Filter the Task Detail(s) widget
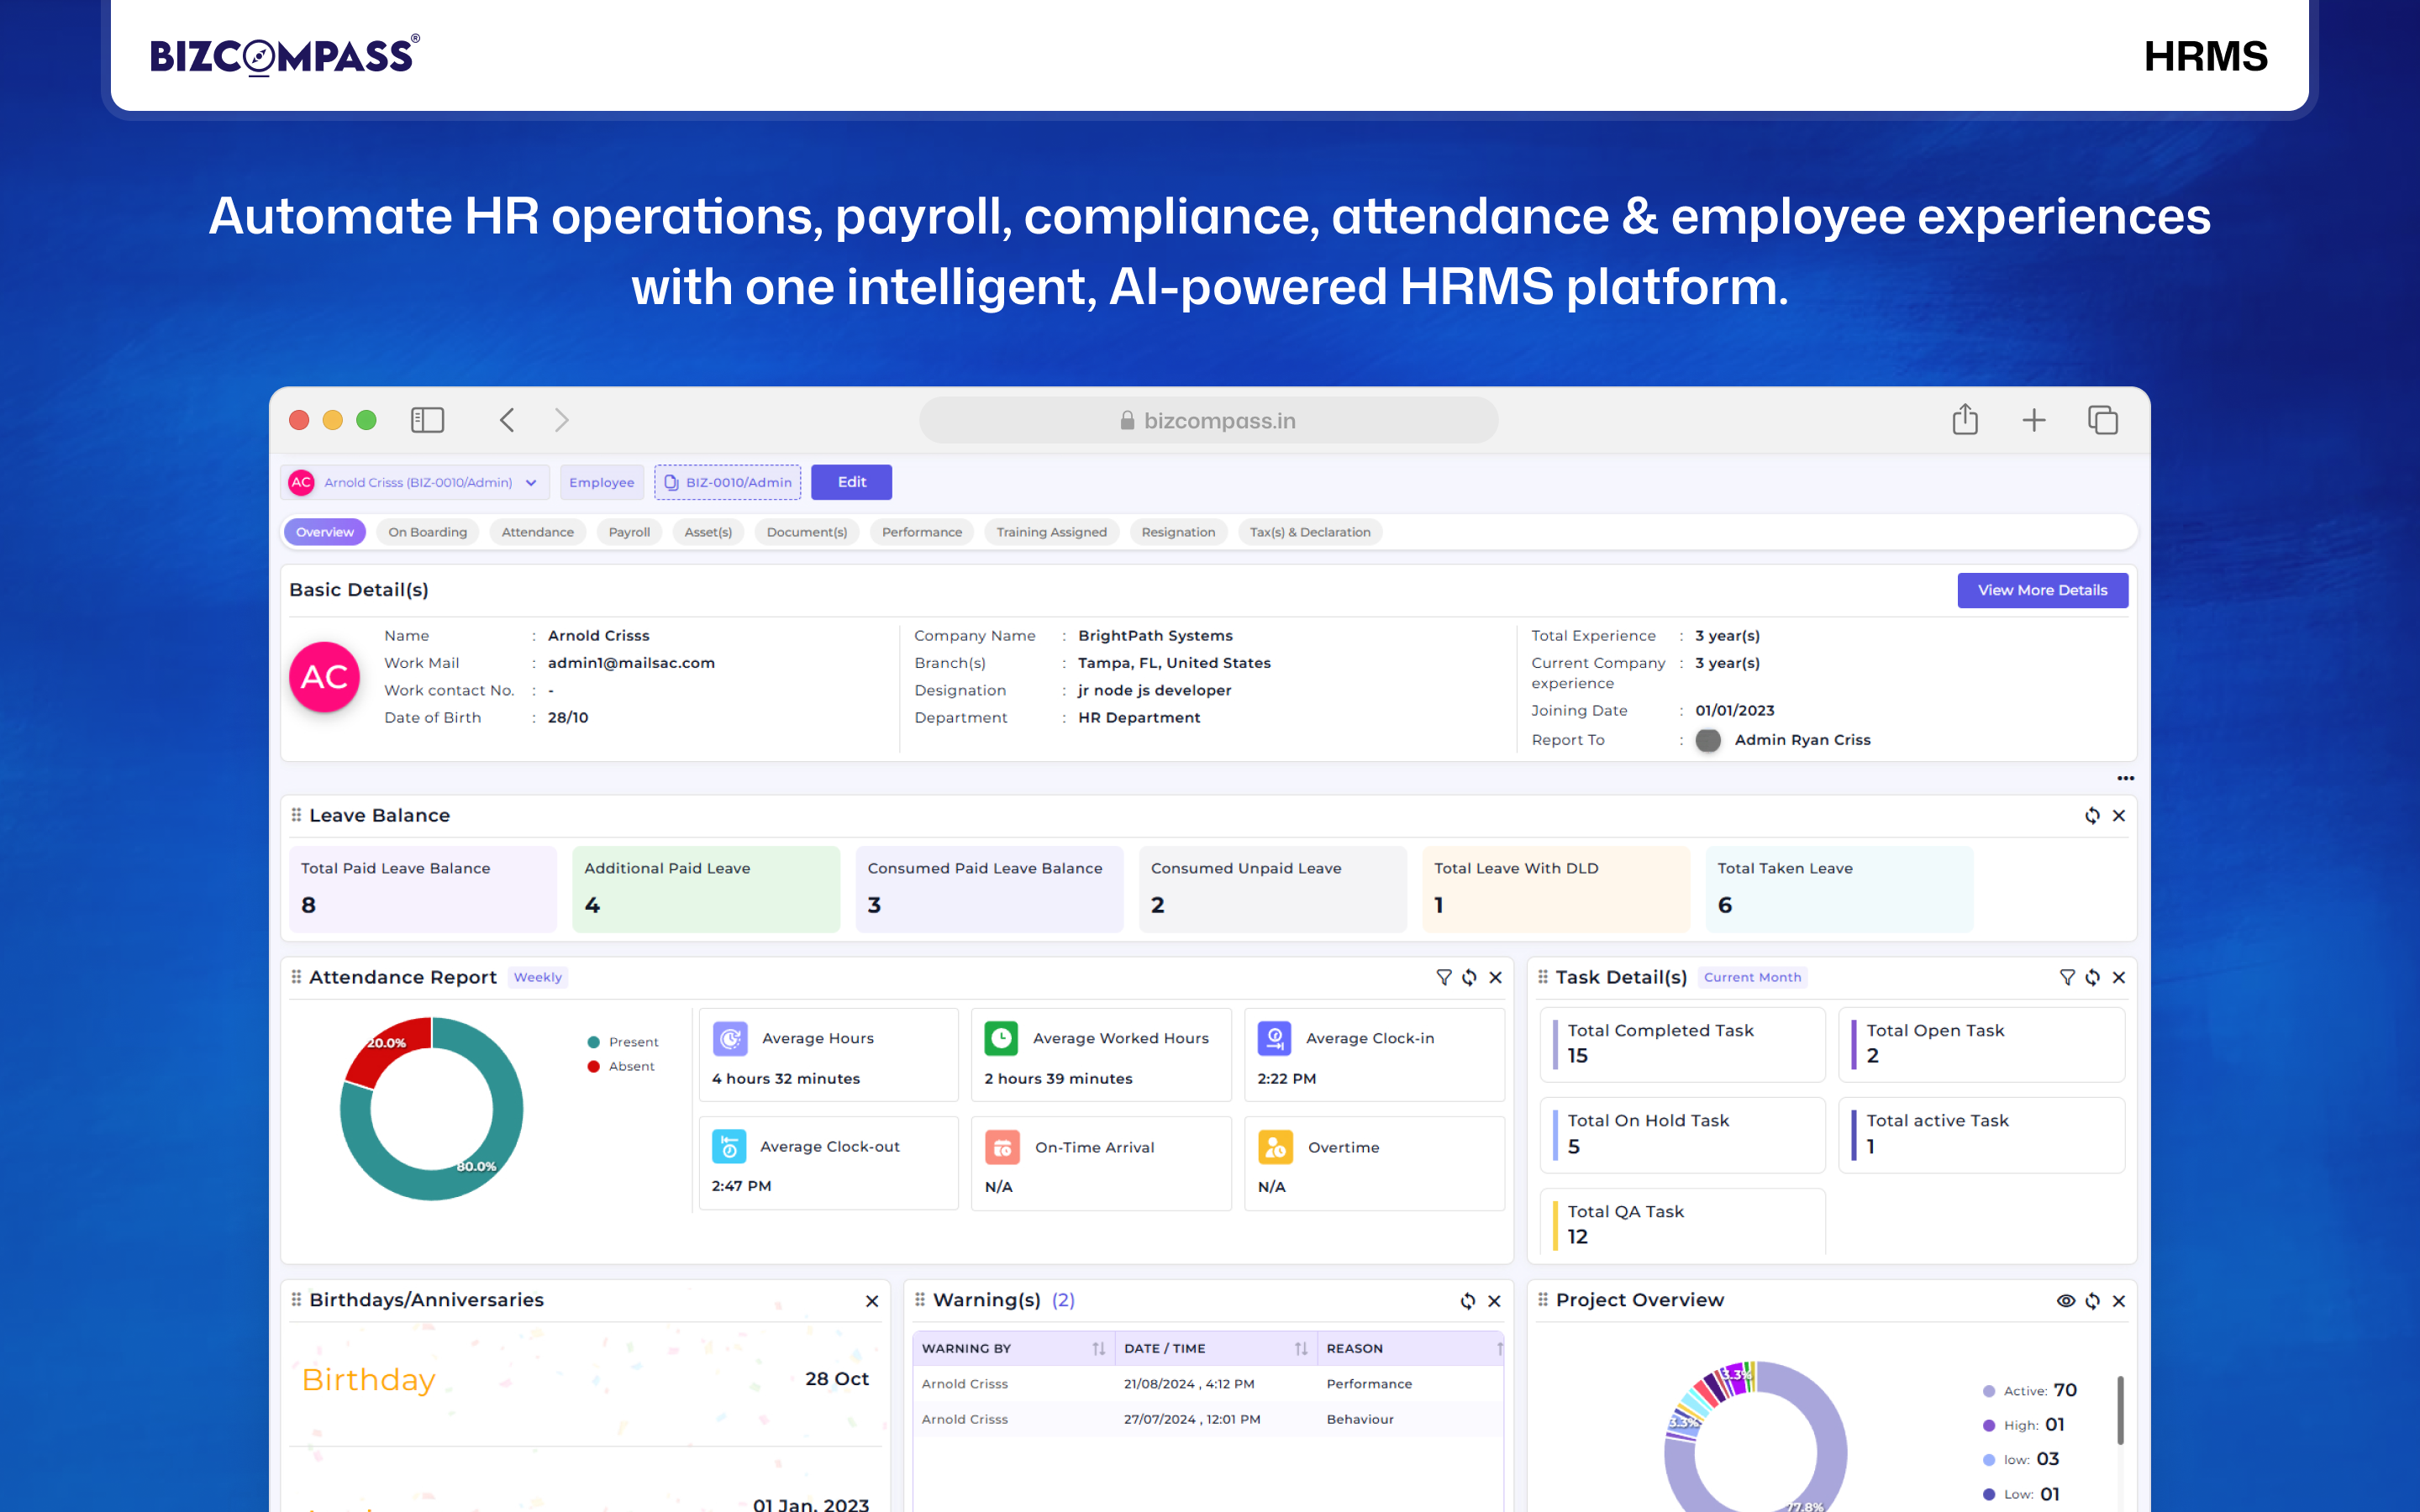 2067,977
